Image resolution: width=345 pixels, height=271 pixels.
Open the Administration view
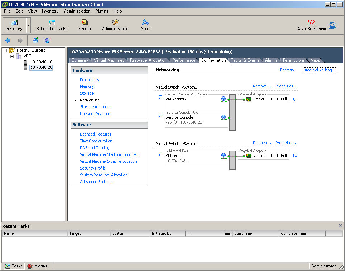115,25
